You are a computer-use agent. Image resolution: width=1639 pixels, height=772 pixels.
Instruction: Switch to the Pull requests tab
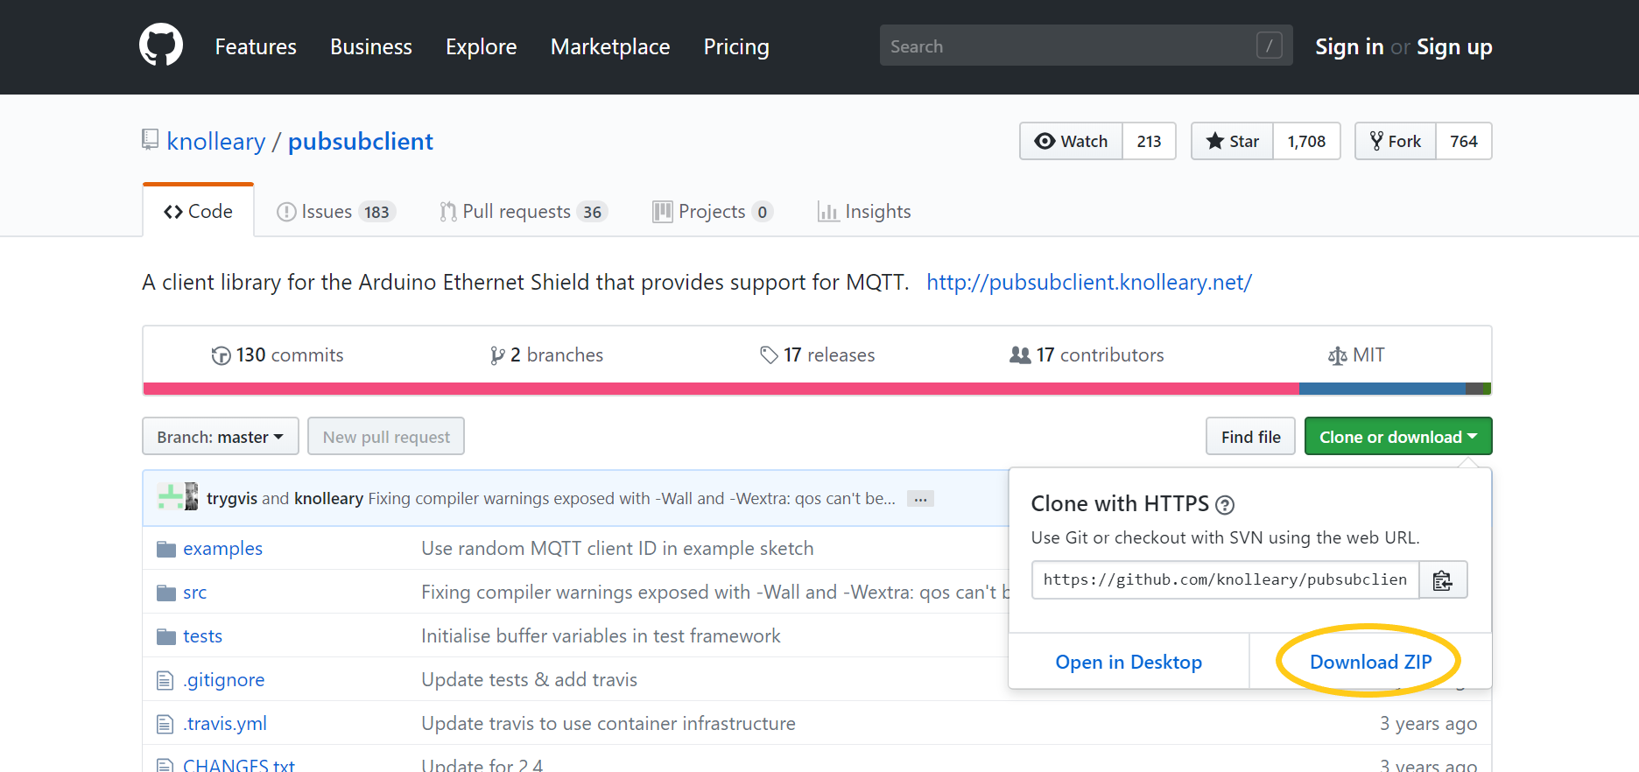(524, 212)
